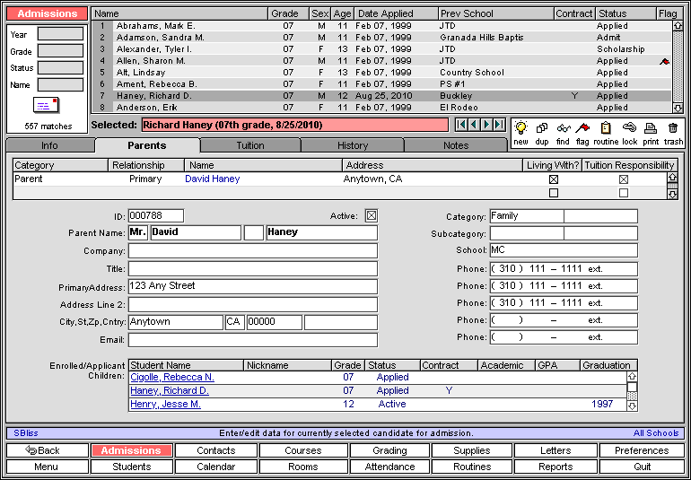Click the Admissions button in bottom bar
The width and height of the screenshot is (691, 480).
(x=131, y=450)
